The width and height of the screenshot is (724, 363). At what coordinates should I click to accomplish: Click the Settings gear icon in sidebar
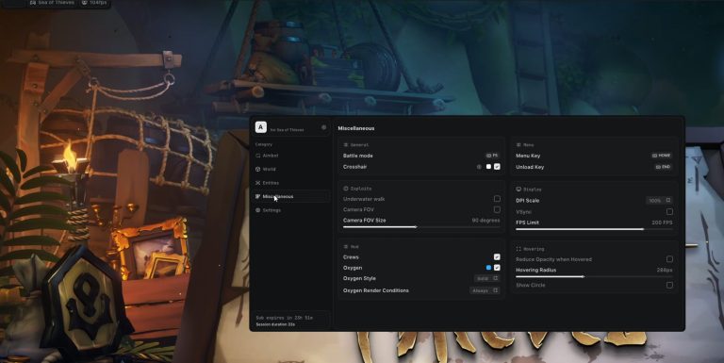(258, 210)
